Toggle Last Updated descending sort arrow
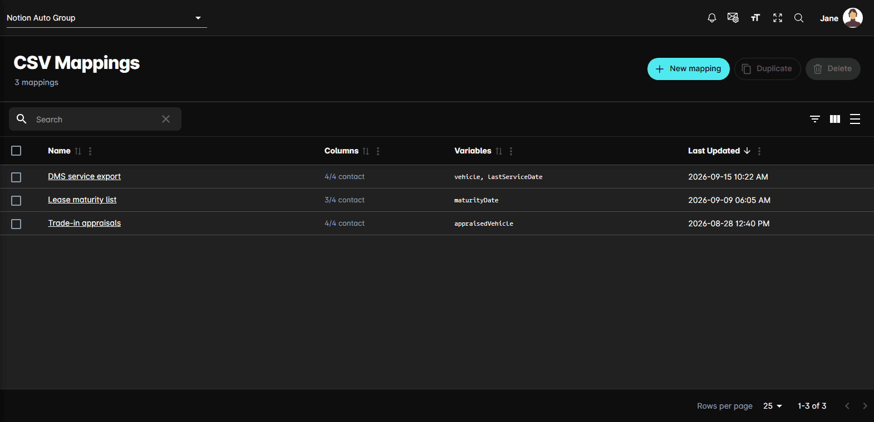The width and height of the screenshot is (874, 422). click(747, 151)
